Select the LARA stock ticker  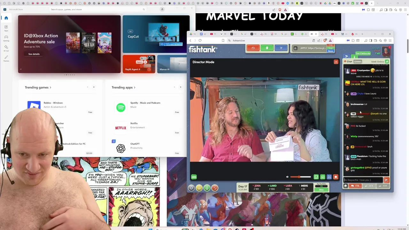pyautogui.click(x=288, y=187)
